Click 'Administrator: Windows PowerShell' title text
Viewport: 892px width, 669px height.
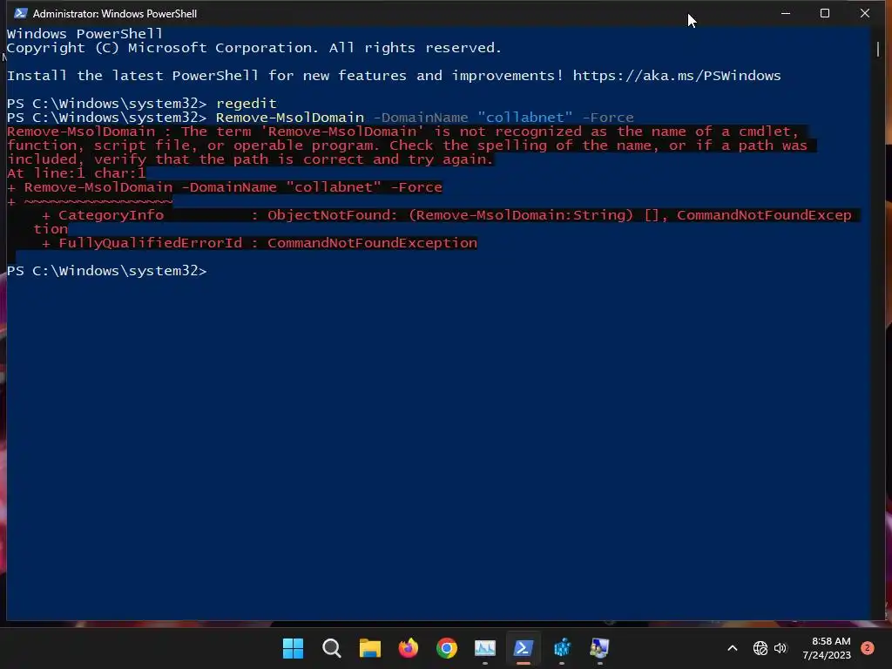coord(115,13)
